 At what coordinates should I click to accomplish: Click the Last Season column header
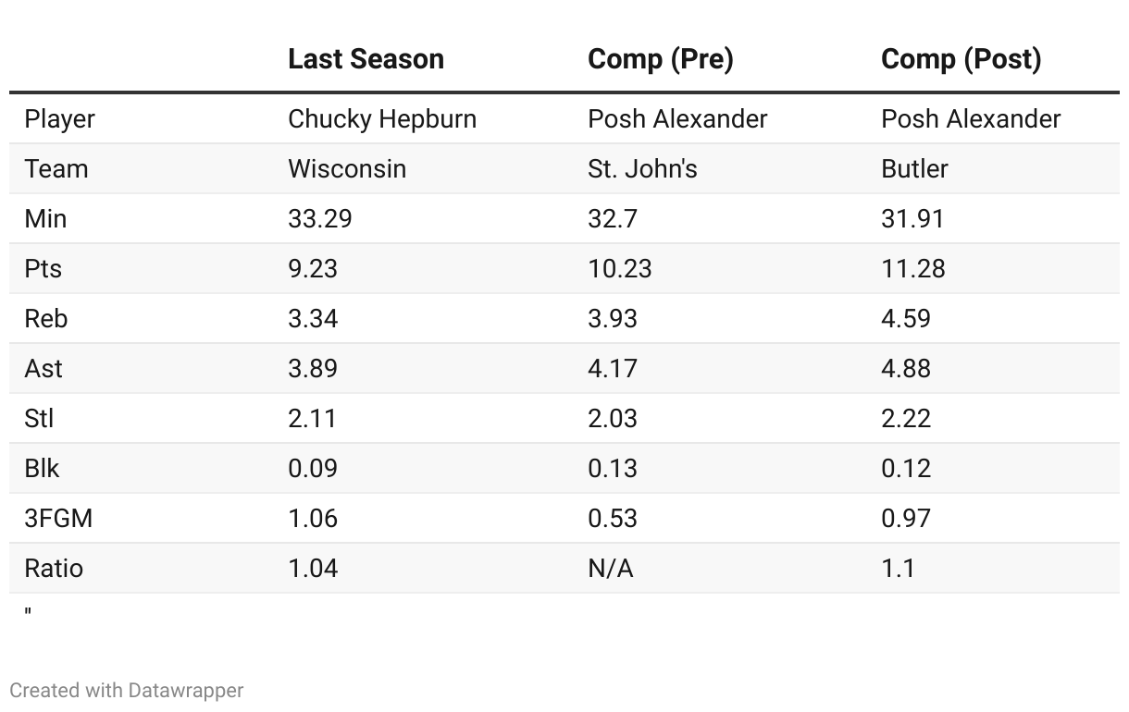[366, 59]
